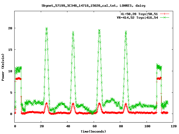Click the y-axis tick label 15

[10, 50]
